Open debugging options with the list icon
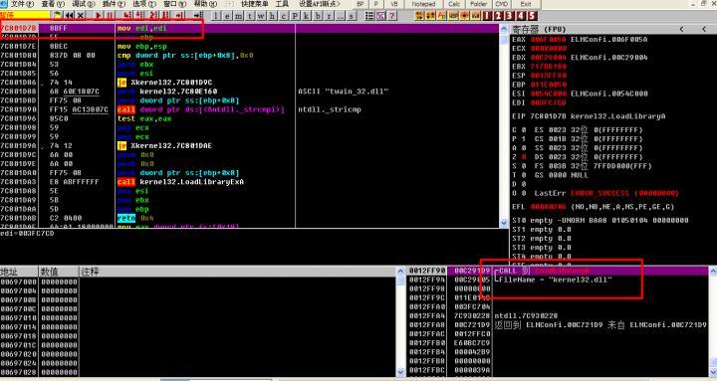The image size is (717, 381). click(x=369, y=16)
